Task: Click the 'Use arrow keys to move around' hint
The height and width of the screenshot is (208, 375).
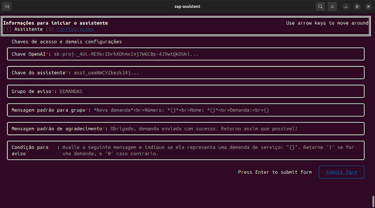Action: pos(327,23)
